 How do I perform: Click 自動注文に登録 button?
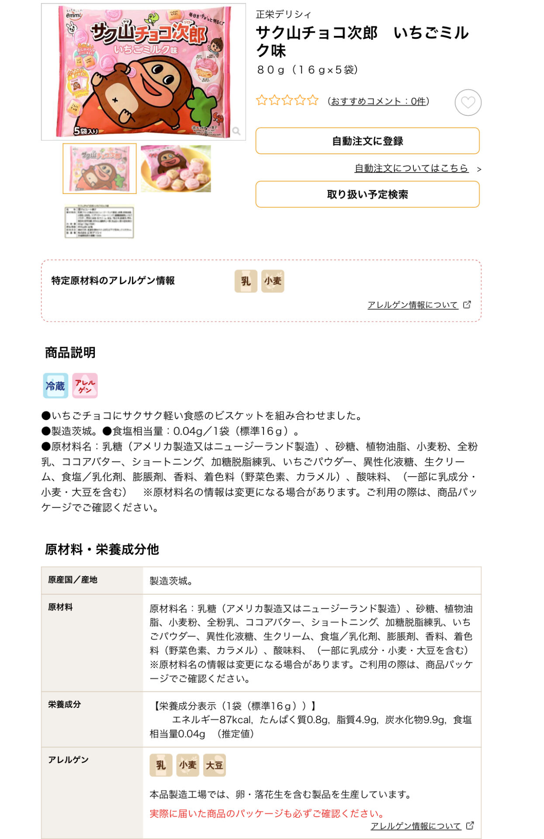[367, 141]
